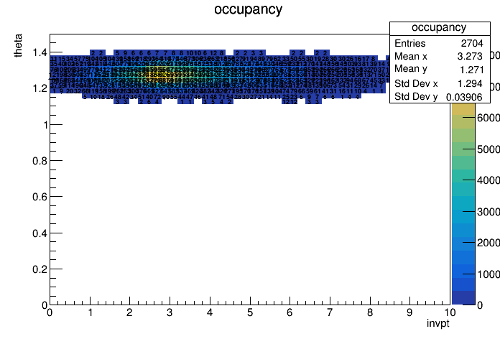Click the invpt axis tick label 7

coord(330,312)
